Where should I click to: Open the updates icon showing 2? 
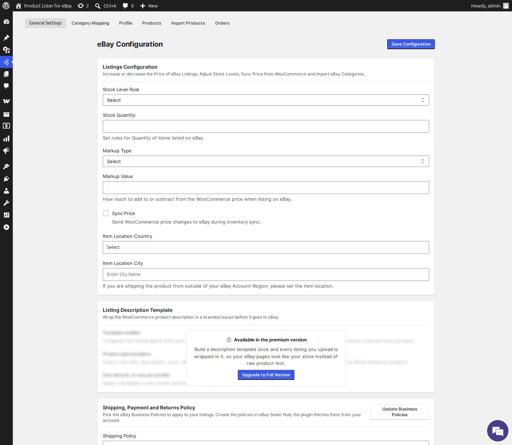click(81, 6)
